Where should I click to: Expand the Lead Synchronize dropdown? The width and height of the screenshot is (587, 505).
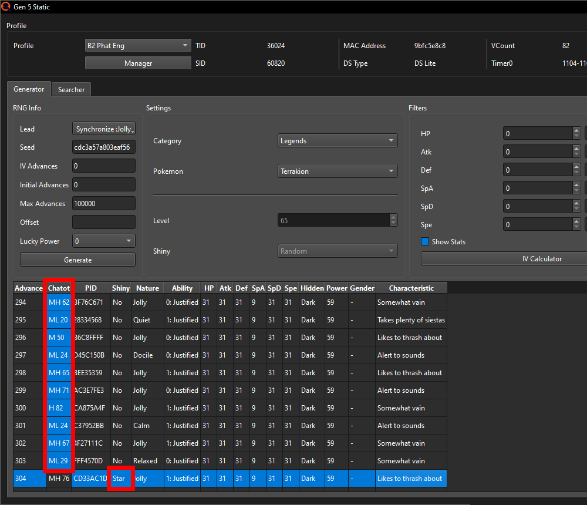(x=104, y=129)
